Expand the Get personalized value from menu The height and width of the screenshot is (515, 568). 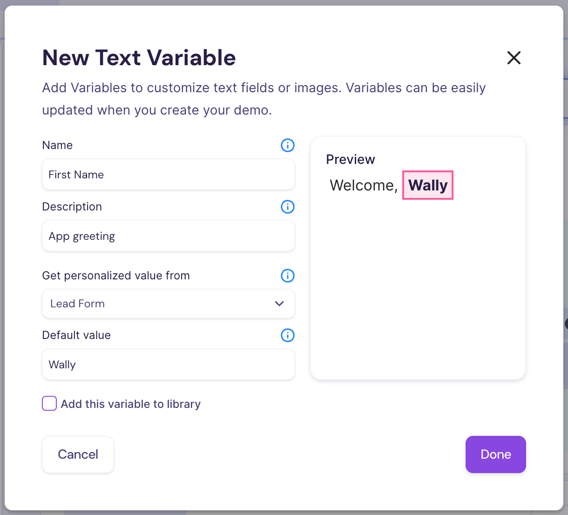click(x=168, y=304)
